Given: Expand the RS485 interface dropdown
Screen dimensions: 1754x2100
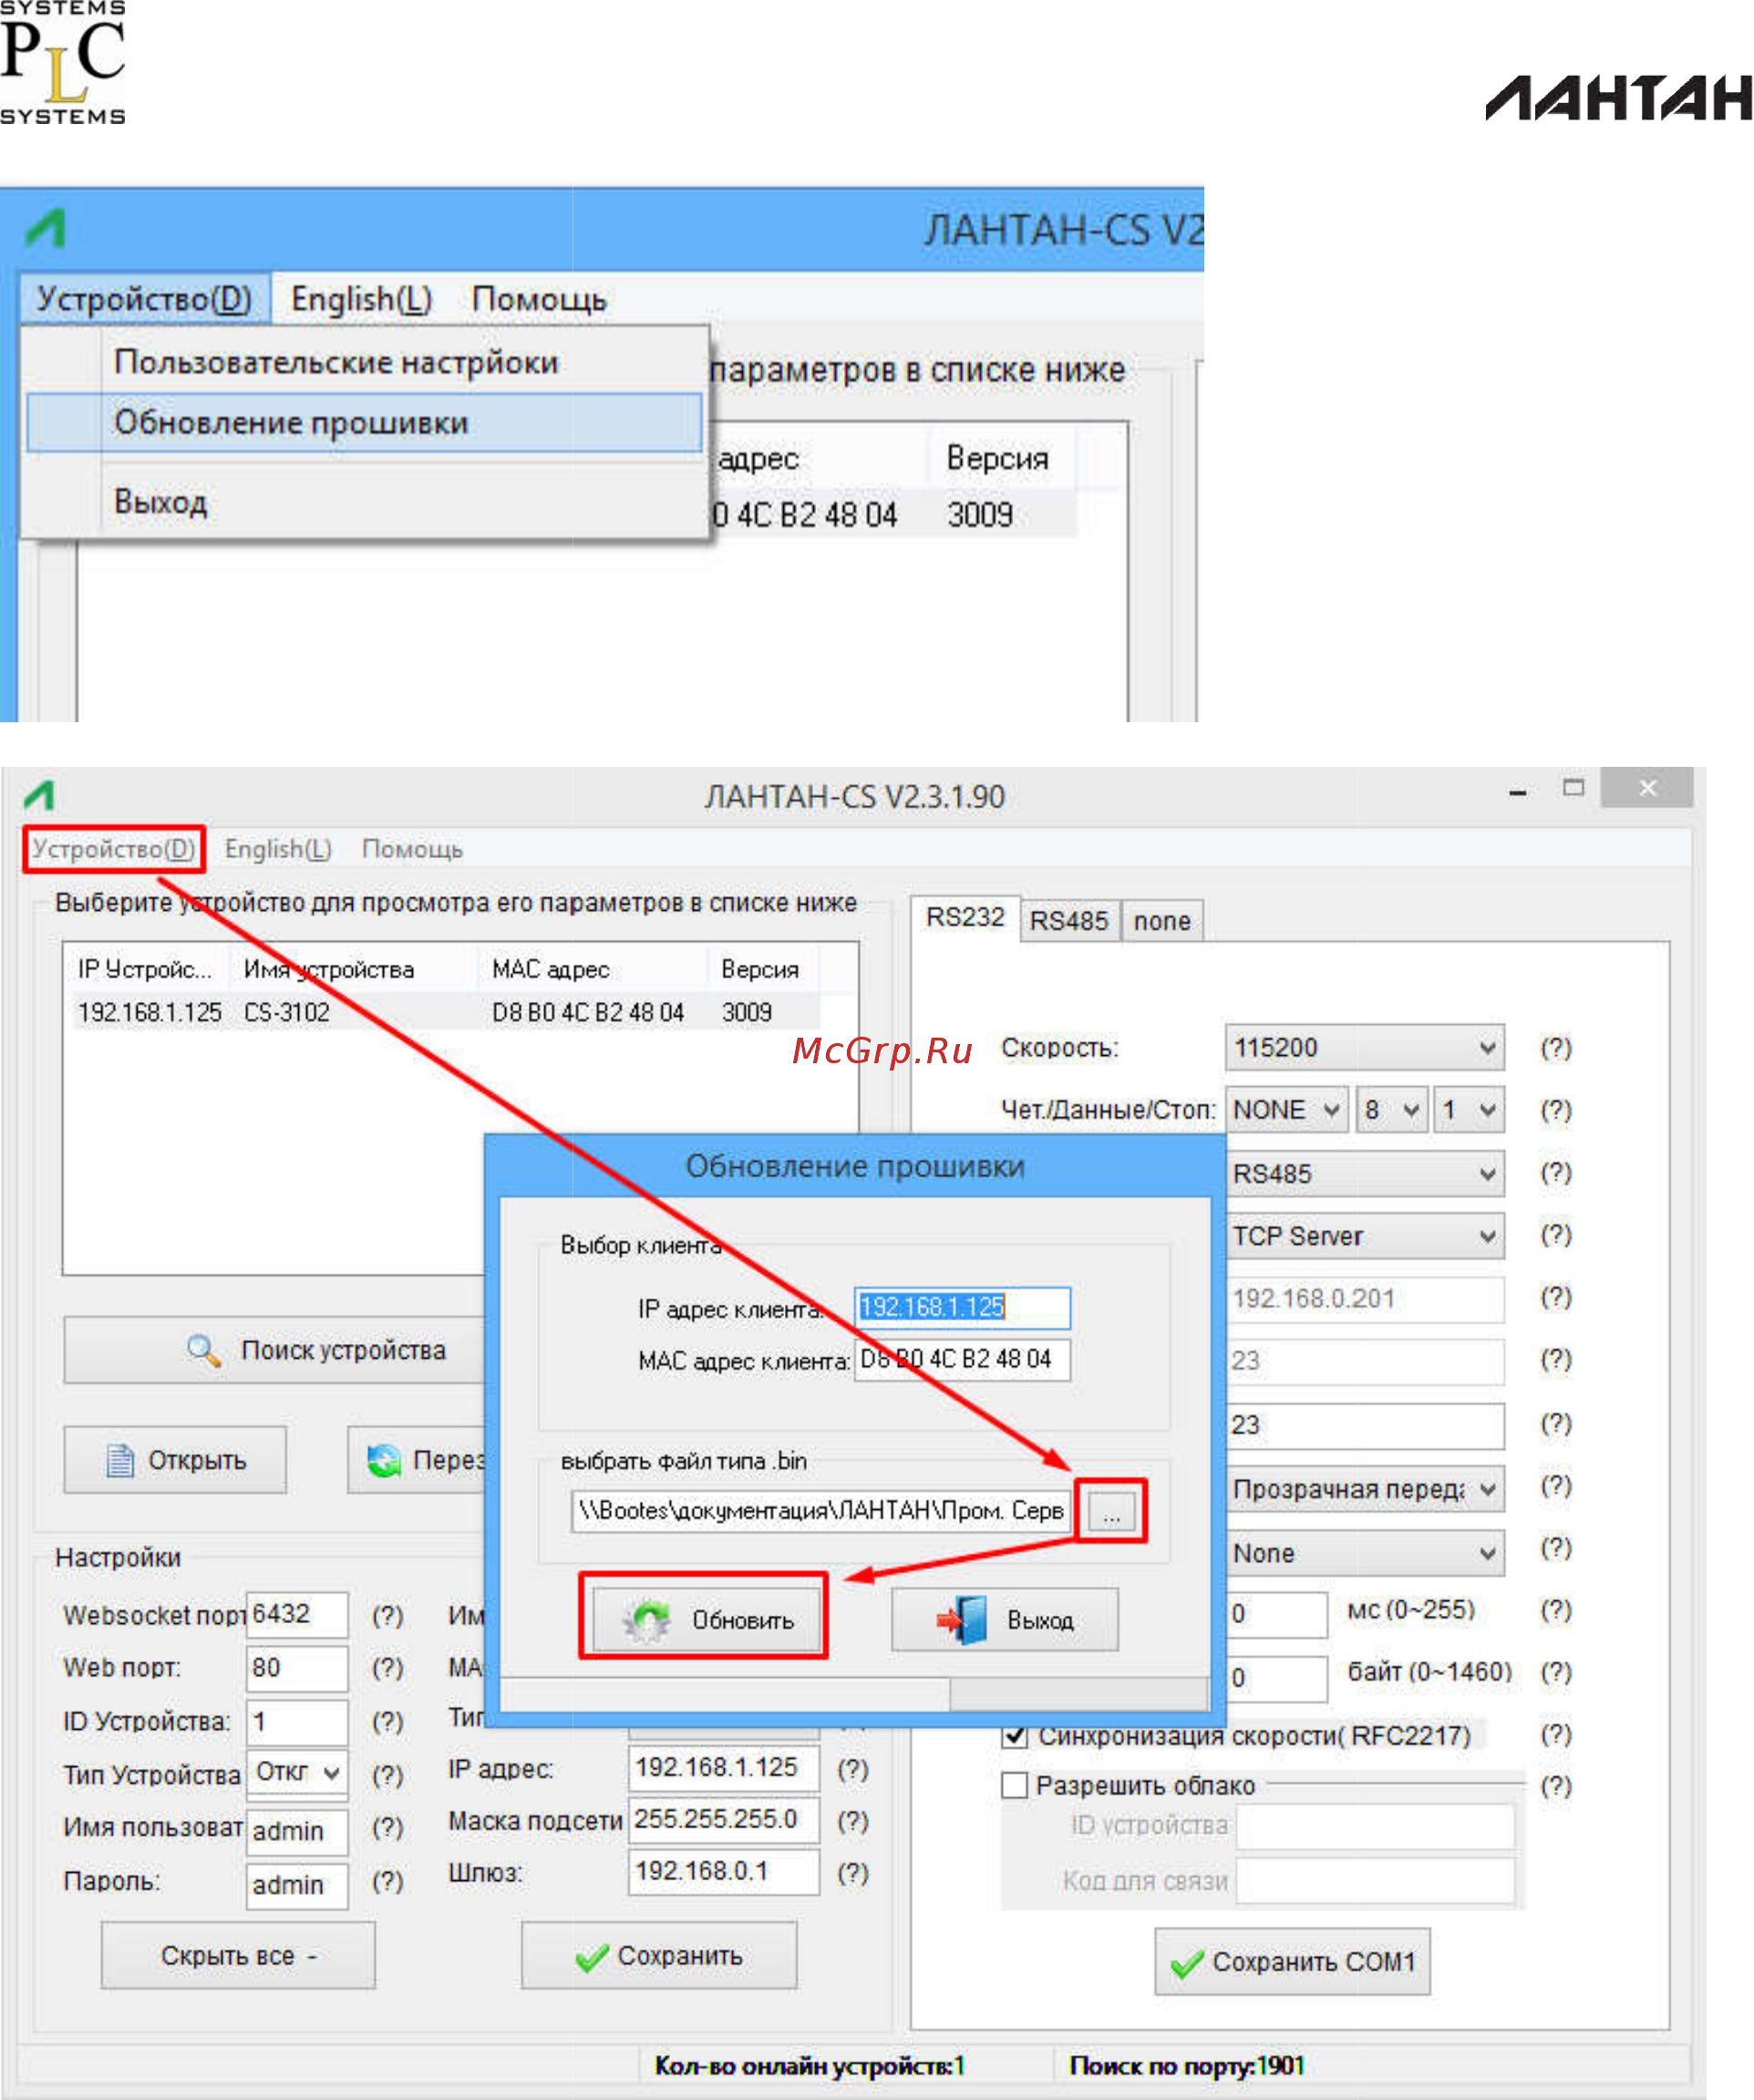Looking at the screenshot, I should pos(1365,1174).
